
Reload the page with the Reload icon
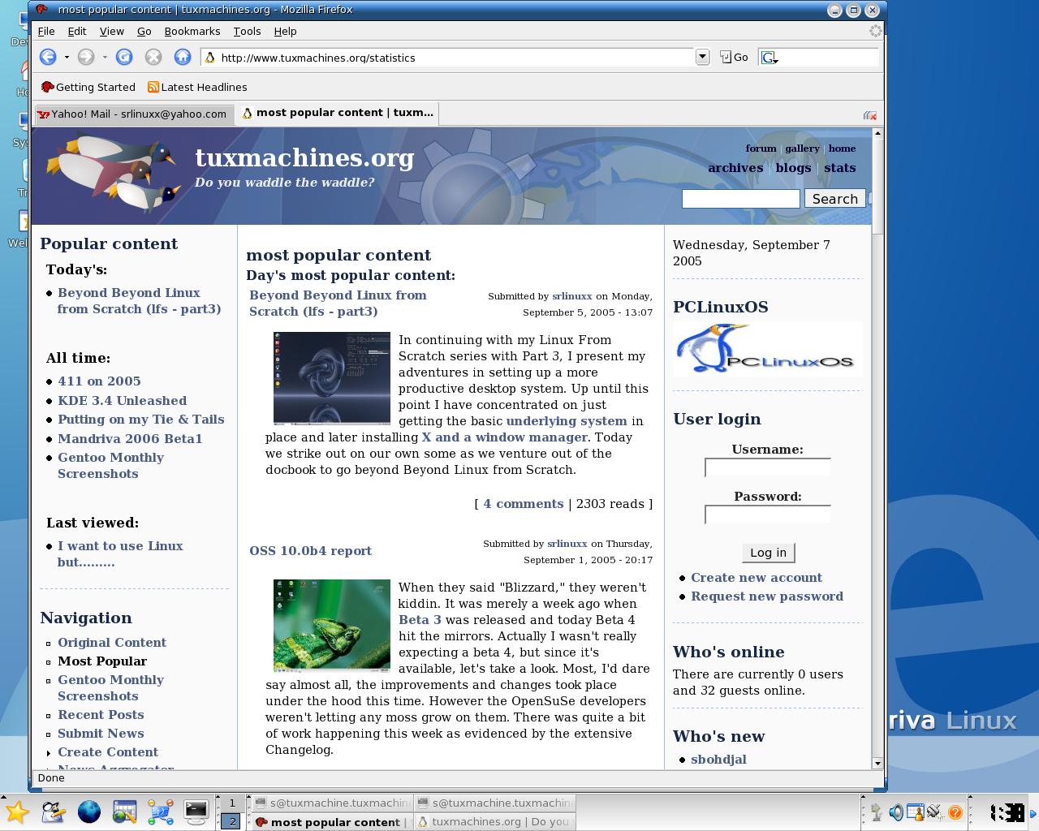pos(124,57)
